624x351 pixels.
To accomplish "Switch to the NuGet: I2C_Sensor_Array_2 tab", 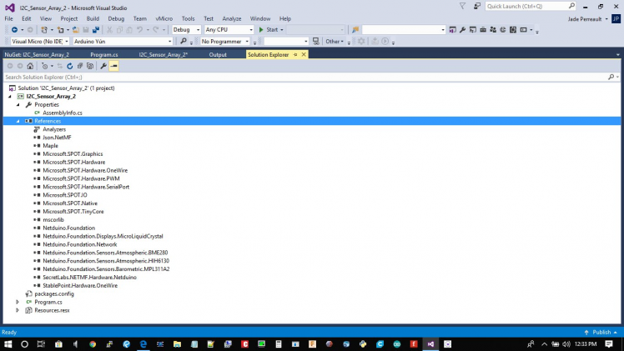I will tap(37, 55).
